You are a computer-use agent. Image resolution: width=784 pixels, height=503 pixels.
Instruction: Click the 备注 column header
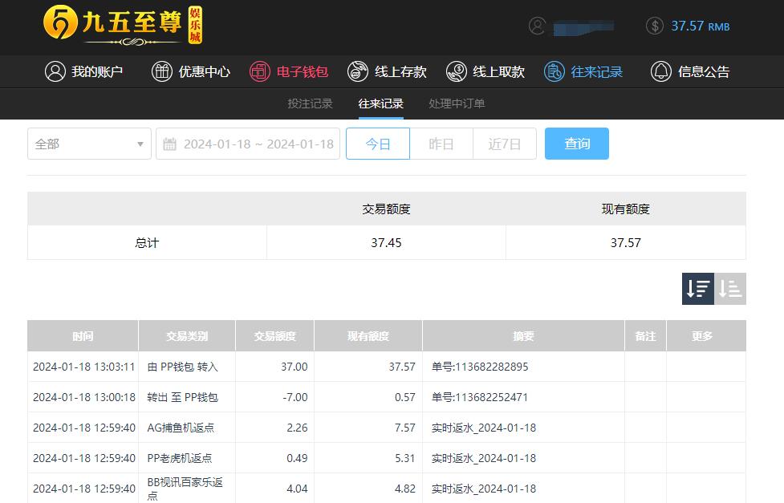[x=645, y=336]
